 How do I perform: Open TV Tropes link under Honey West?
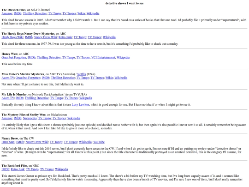point(83,57)
